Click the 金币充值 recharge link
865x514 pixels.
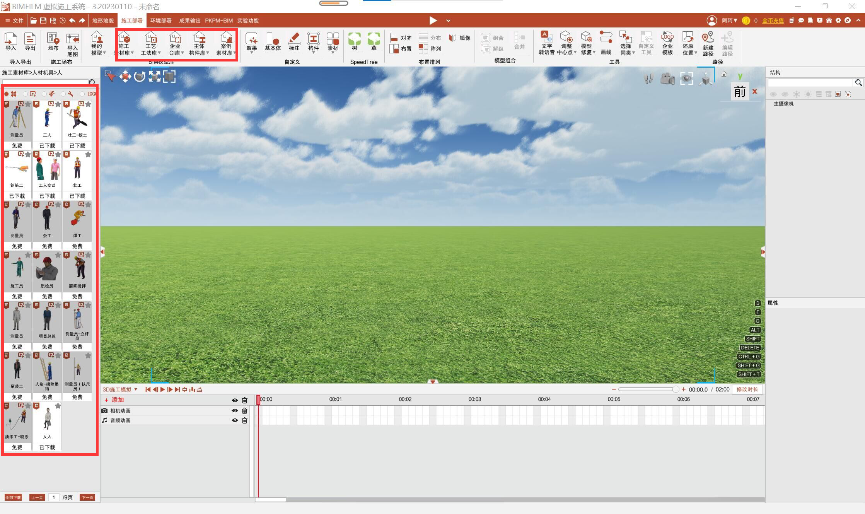point(773,20)
